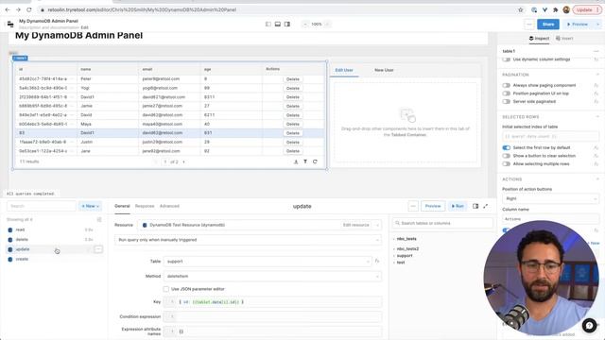Image resolution: width=605 pixels, height=340 pixels.
Task: Select the Inspect tab
Action: 539,39
